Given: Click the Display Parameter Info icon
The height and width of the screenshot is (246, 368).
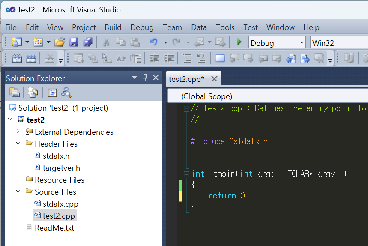Looking at the screenshot, I should pyautogui.click(x=93, y=58).
